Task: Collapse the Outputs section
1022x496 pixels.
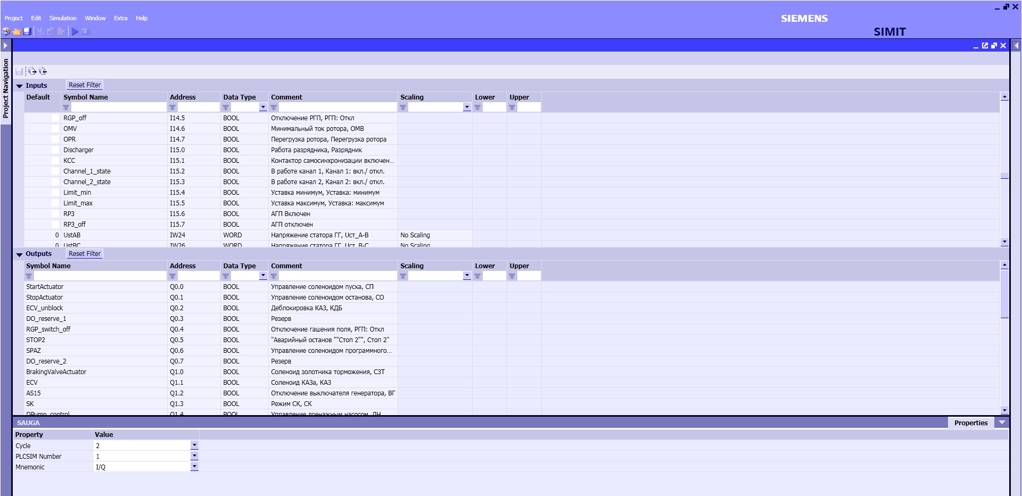Action: coord(20,254)
